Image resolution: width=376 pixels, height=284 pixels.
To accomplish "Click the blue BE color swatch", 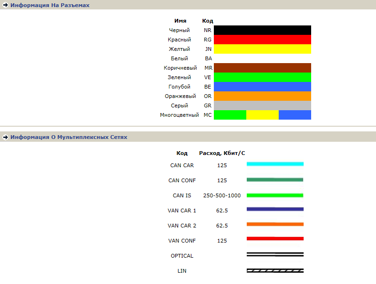I will coord(262,87).
